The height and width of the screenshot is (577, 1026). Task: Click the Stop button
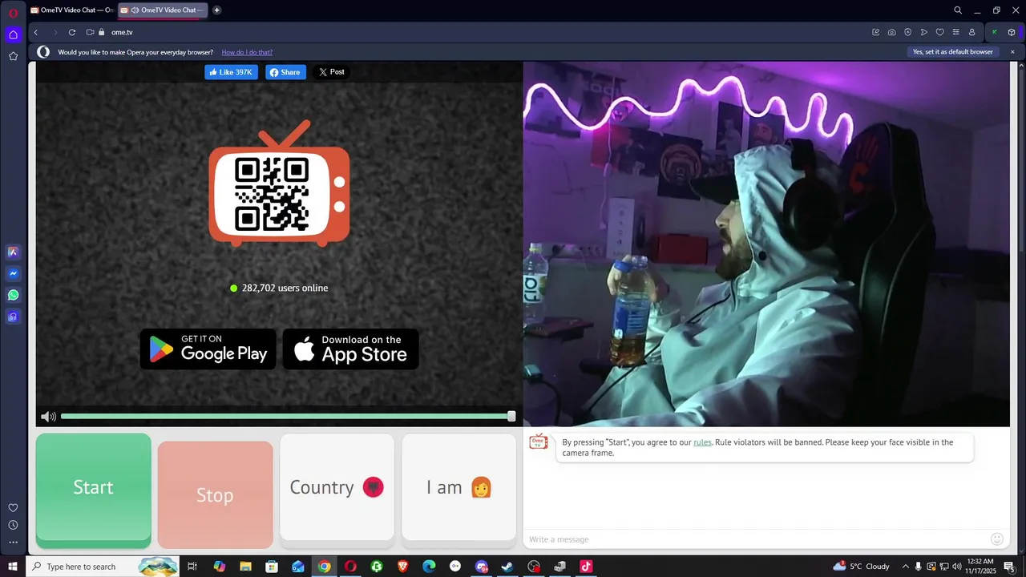coord(215,494)
